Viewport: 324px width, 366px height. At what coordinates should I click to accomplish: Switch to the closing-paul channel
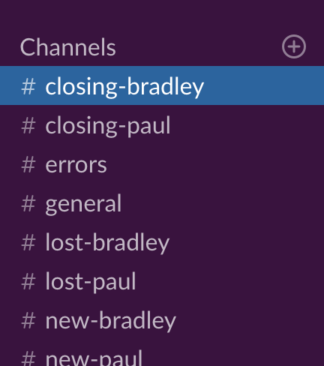tap(108, 126)
